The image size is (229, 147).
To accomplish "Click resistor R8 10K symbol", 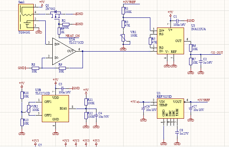I will pos(35,68).
